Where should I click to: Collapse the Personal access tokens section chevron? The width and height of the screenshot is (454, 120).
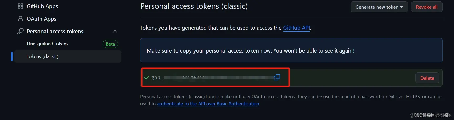115,31
